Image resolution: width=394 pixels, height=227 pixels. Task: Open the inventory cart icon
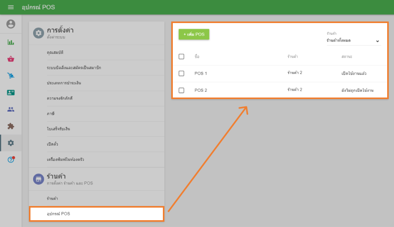(x=11, y=75)
